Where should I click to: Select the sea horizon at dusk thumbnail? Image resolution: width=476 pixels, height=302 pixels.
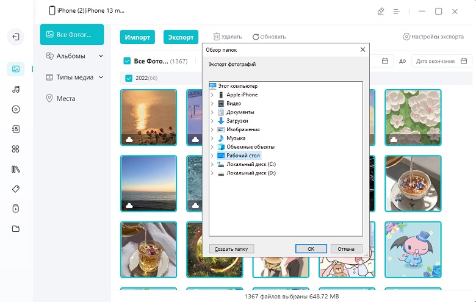pyautogui.click(x=149, y=184)
